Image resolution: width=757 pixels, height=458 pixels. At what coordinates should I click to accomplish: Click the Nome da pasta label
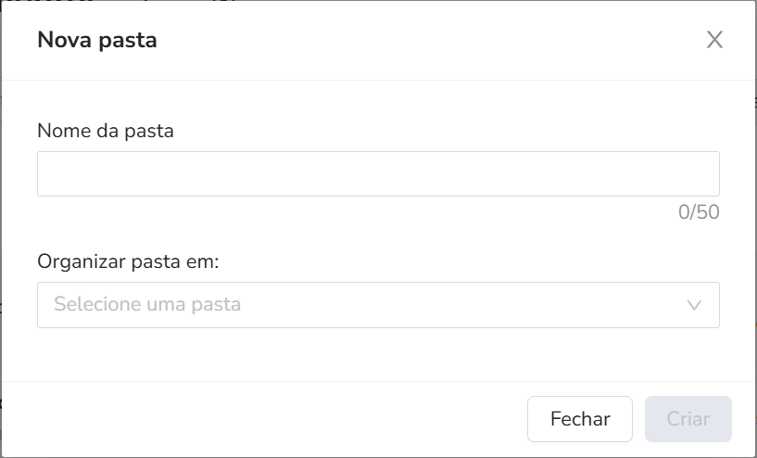tap(106, 131)
